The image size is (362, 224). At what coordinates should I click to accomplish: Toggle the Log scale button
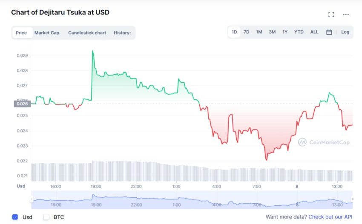345,32
